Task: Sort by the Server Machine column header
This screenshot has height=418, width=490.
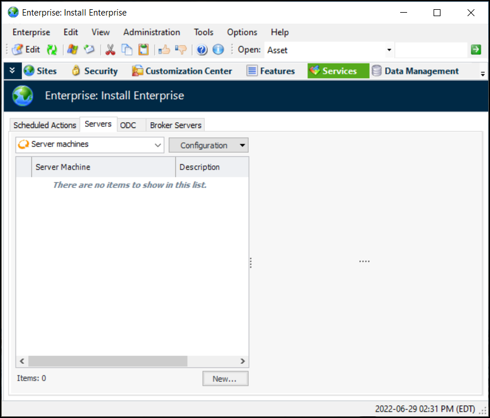Action: (x=104, y=167)
